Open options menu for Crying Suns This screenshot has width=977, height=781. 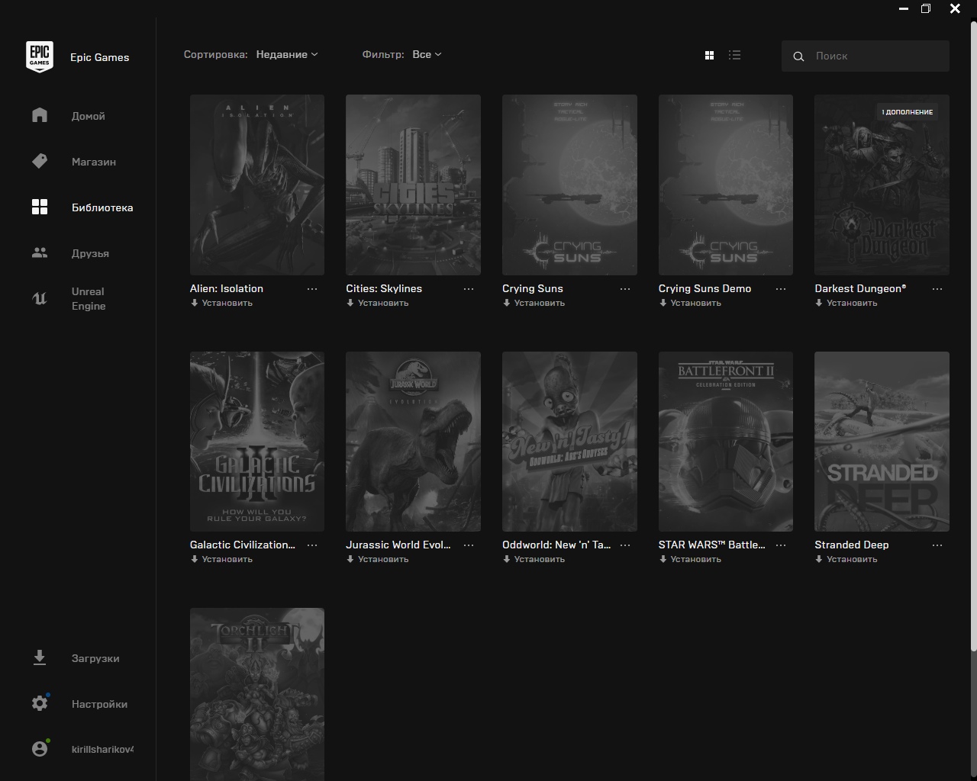[x=625, y=289]
